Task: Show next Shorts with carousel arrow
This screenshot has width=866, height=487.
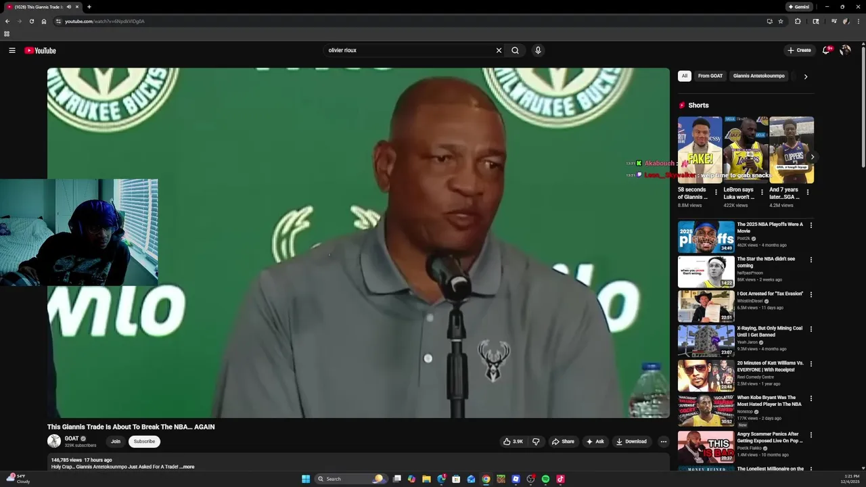Action: (x=813, y=157)
